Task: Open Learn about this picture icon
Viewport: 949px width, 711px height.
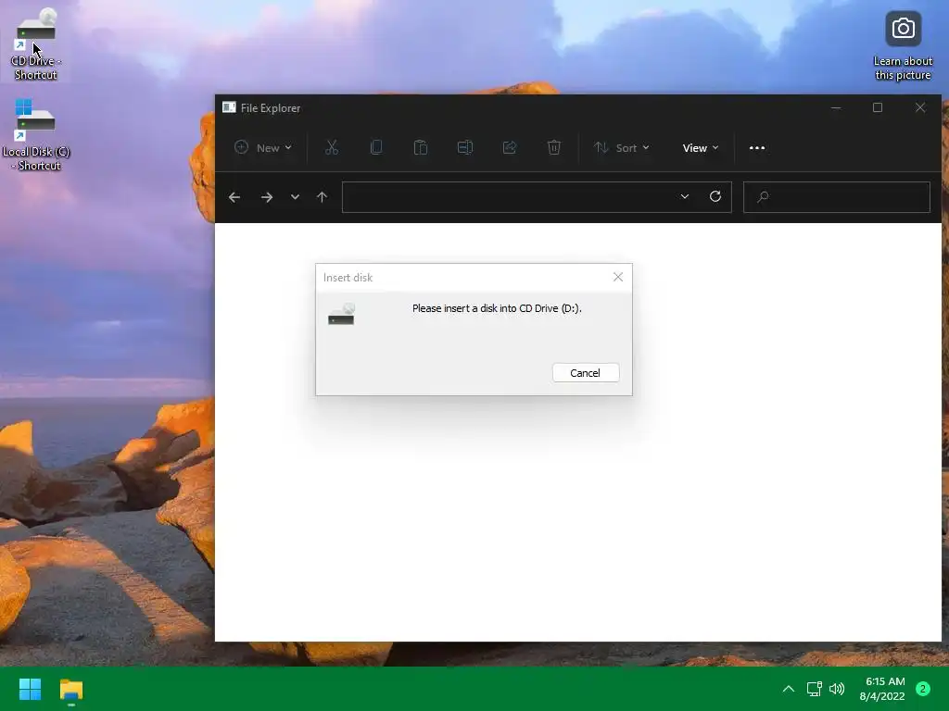Action: pyautogui.click(x=903, y=46)
